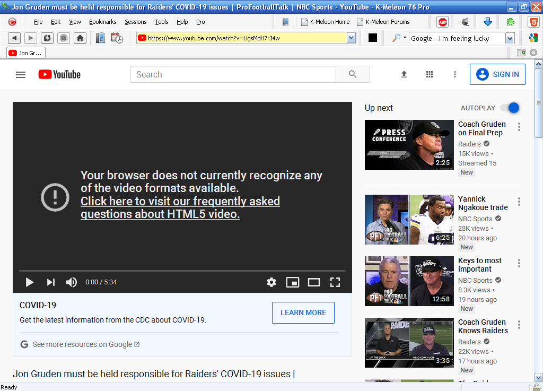Skip to the next video
Viewport: 543px width, 391px height.
click(x=50, y=282)
